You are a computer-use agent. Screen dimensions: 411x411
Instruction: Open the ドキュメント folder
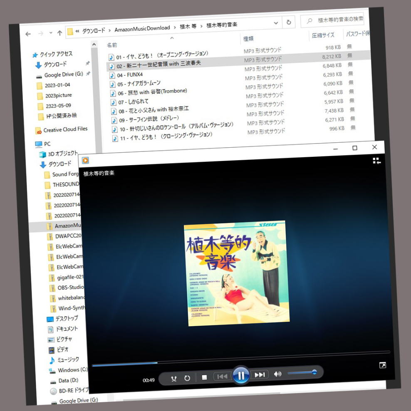(x=63, y=329)
